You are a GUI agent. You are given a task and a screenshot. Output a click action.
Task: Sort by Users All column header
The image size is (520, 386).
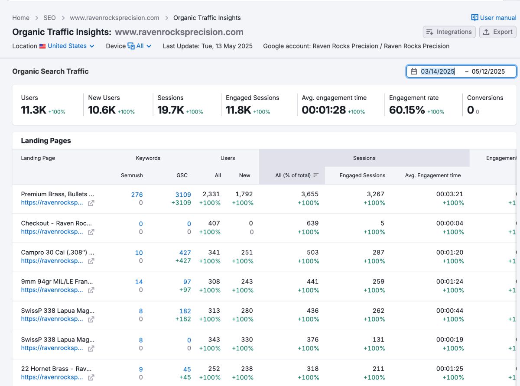(x=218, y=175)
